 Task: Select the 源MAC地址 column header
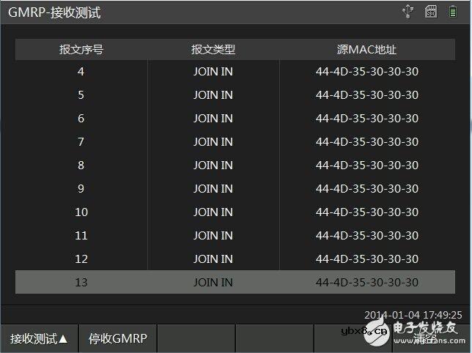367,49
